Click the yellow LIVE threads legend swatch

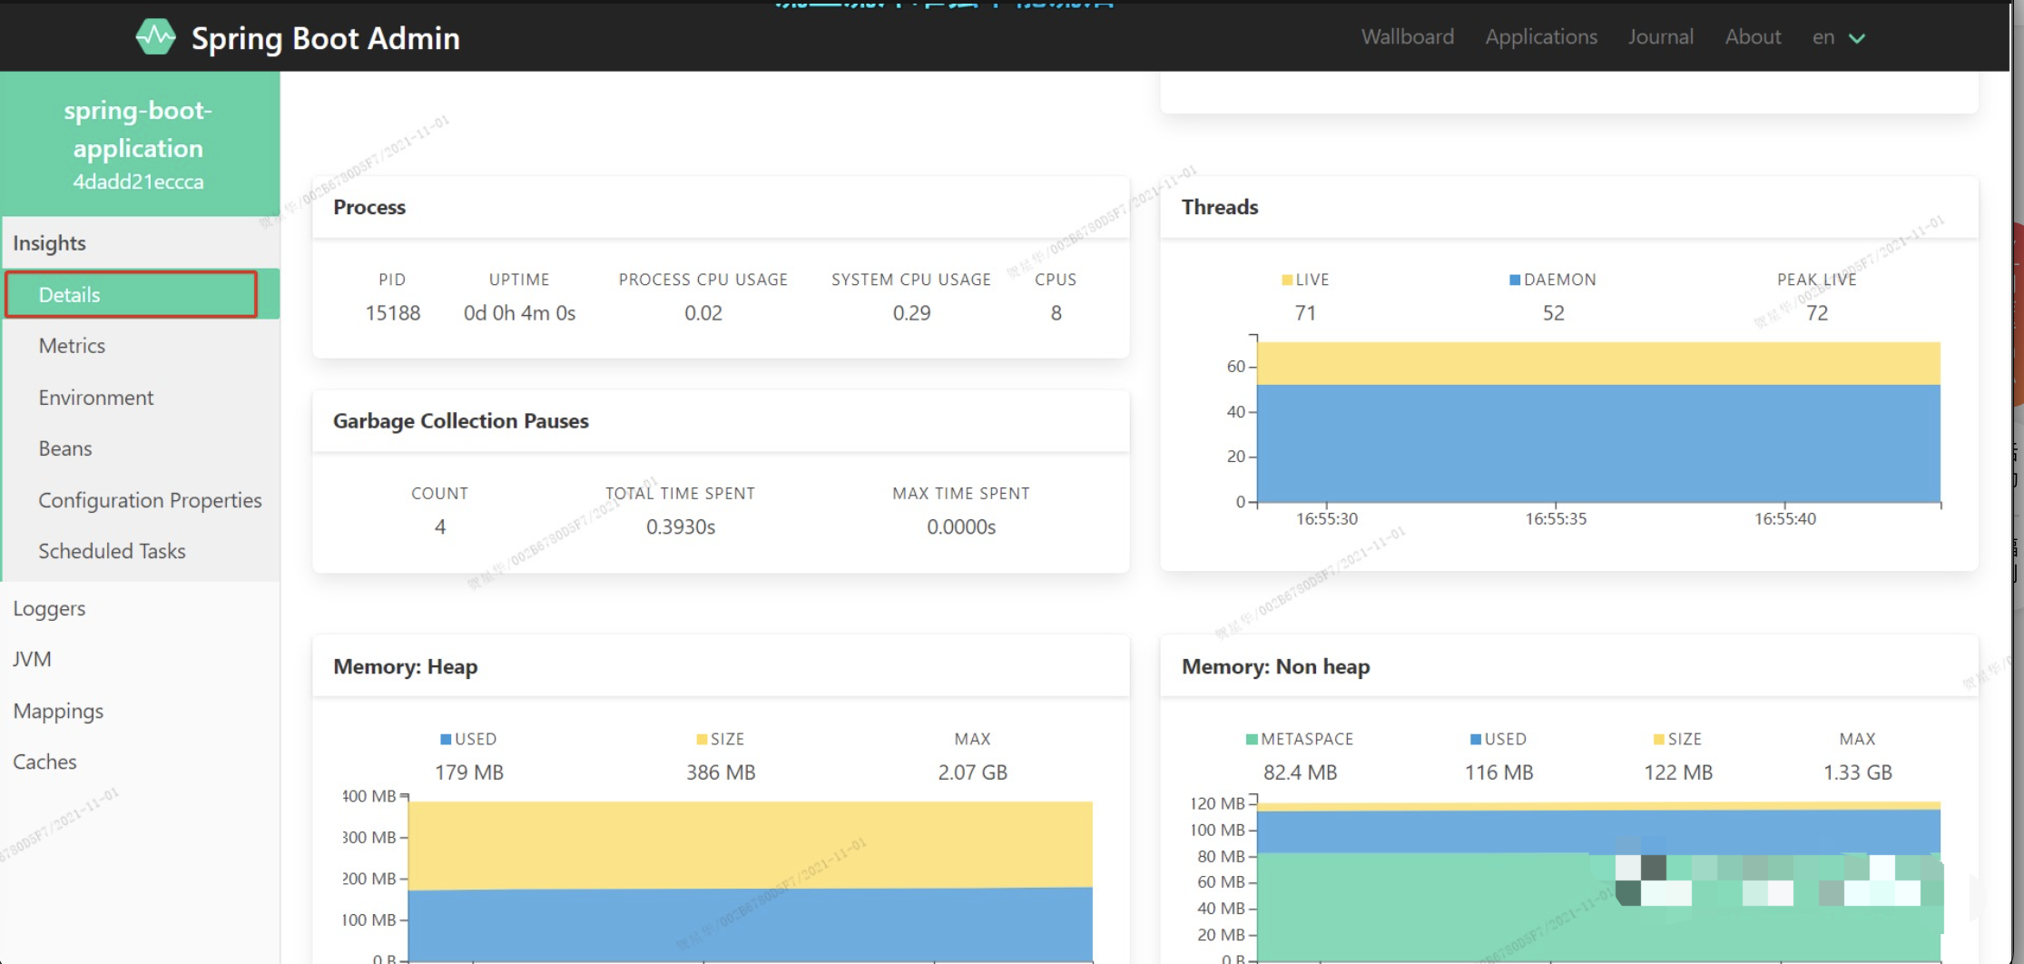point(1287,280)
